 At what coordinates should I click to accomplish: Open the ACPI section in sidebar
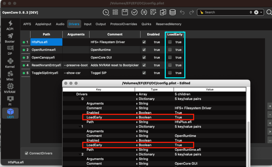pos(10,25)
